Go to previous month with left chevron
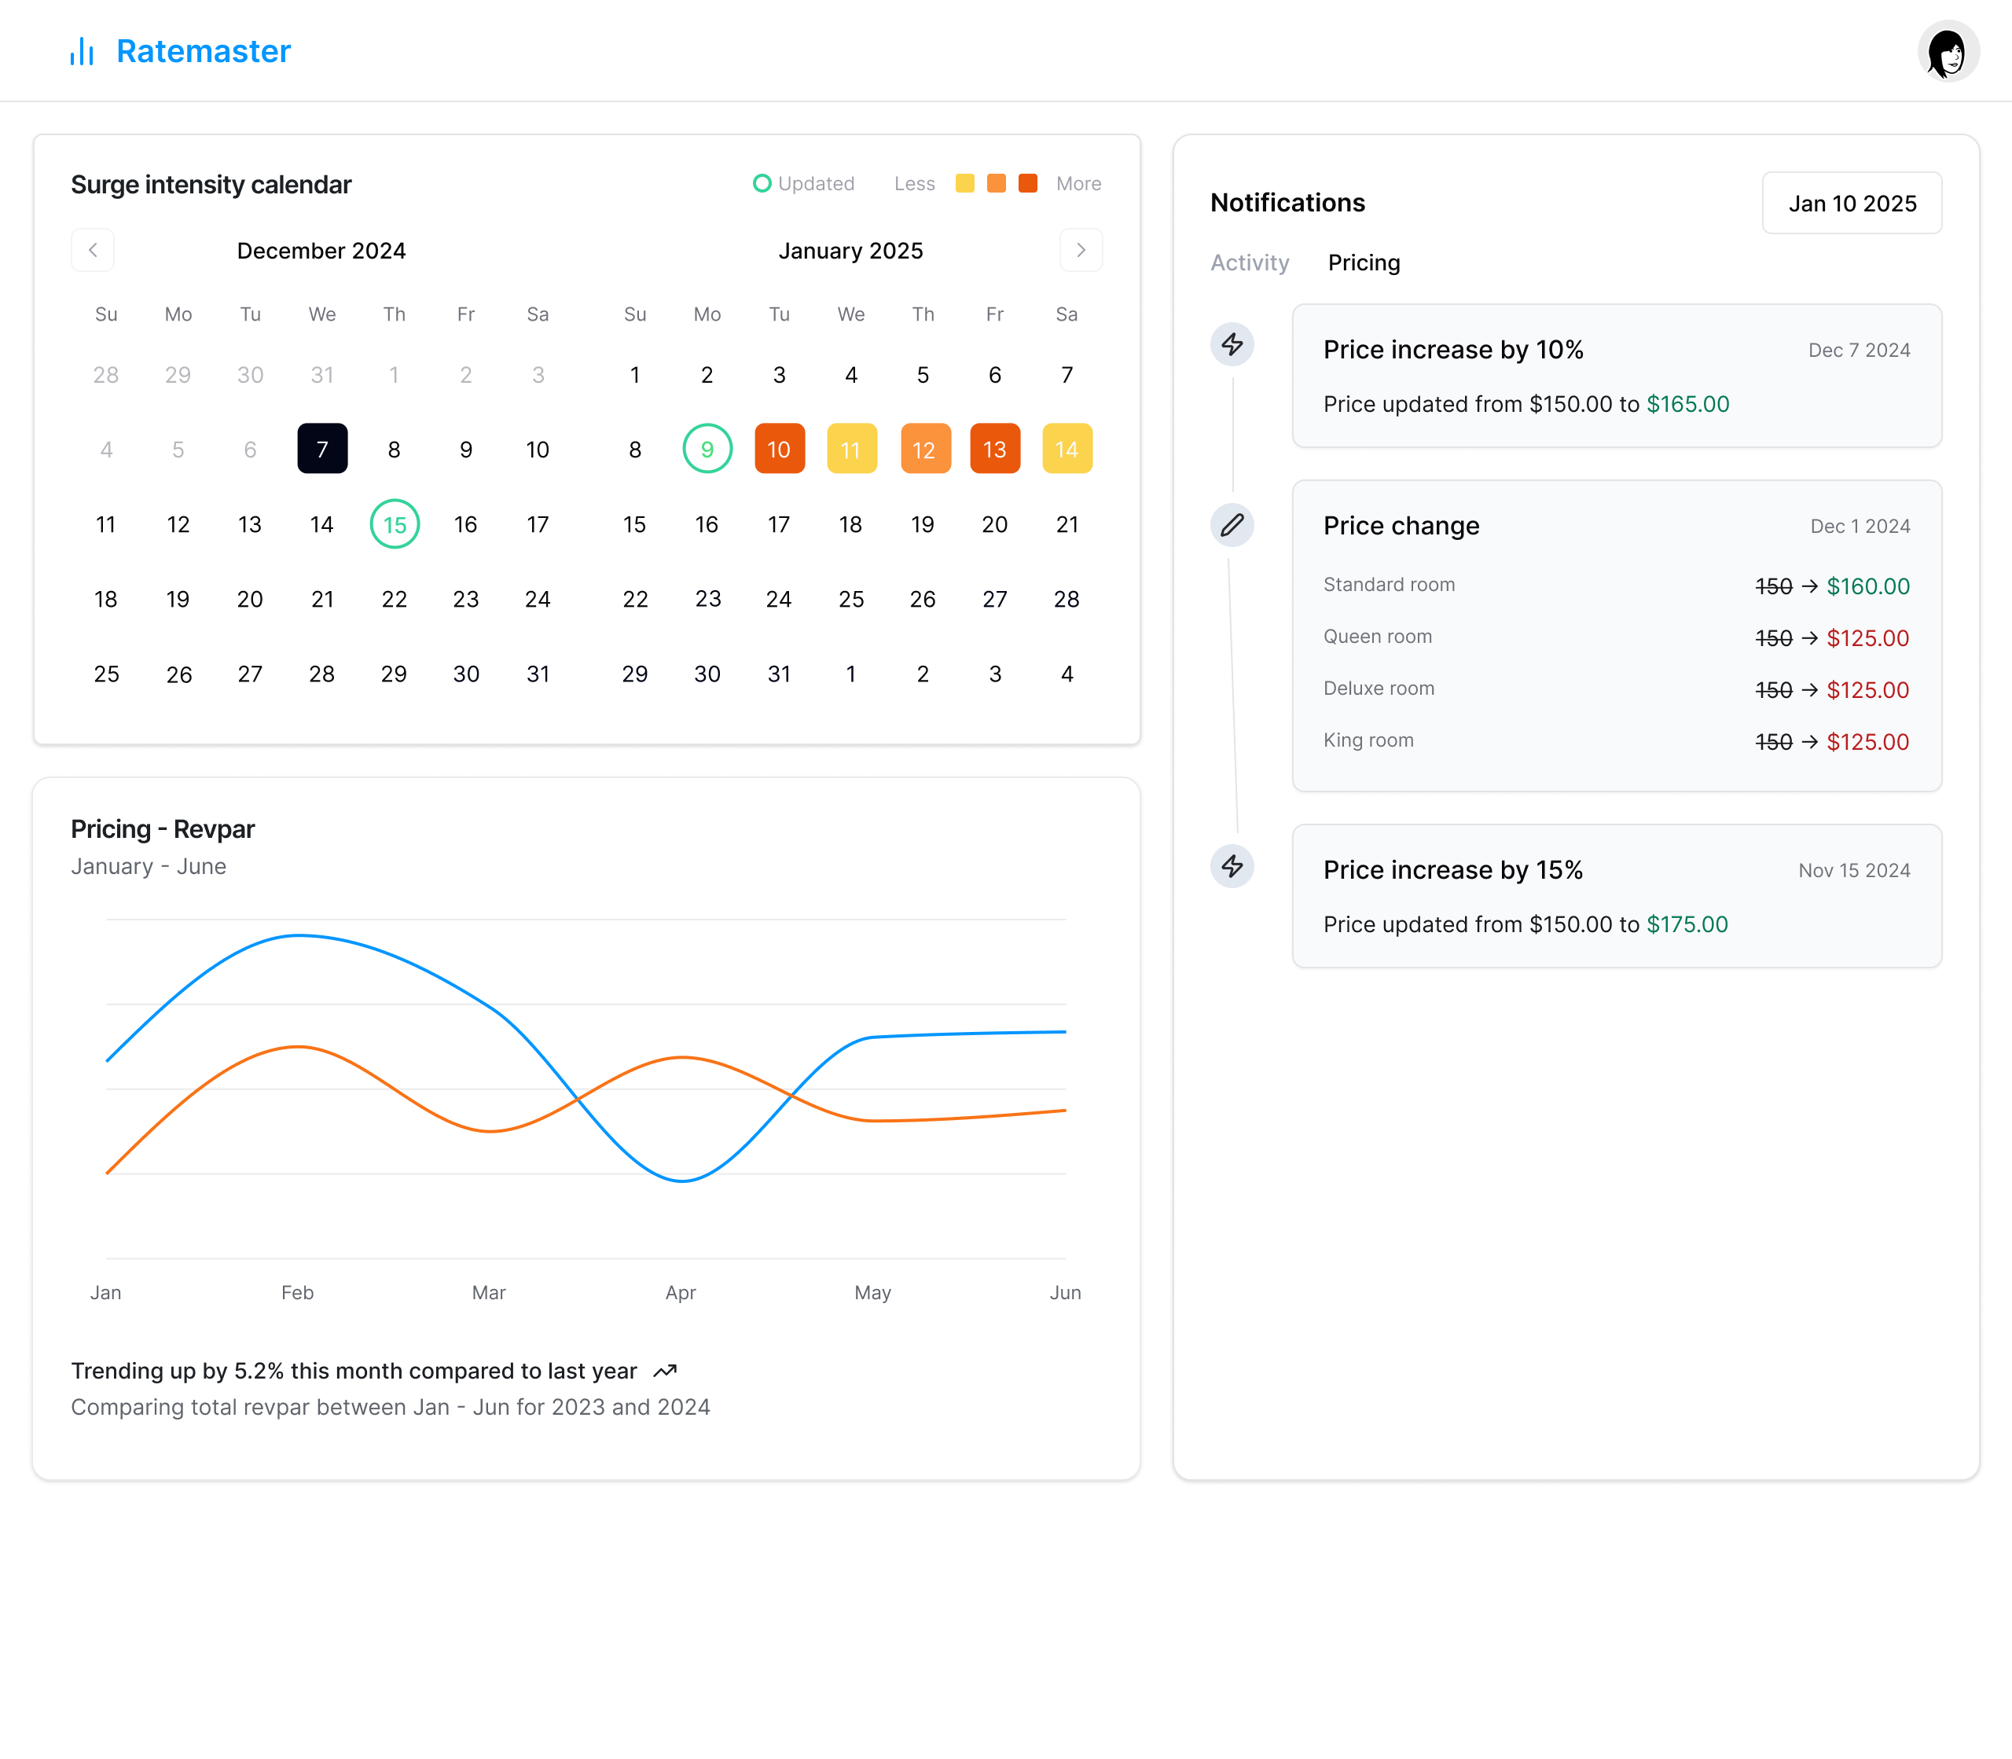This screenshot has height=1759, width=2012. click(94, 250)
